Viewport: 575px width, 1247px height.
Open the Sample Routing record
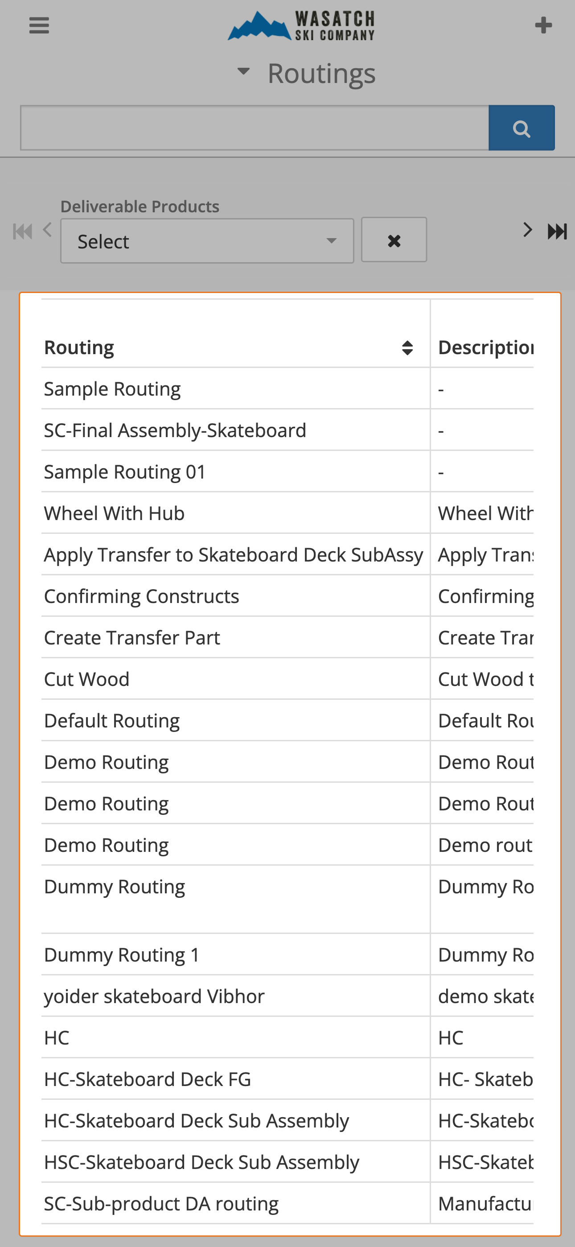point(112,388)
